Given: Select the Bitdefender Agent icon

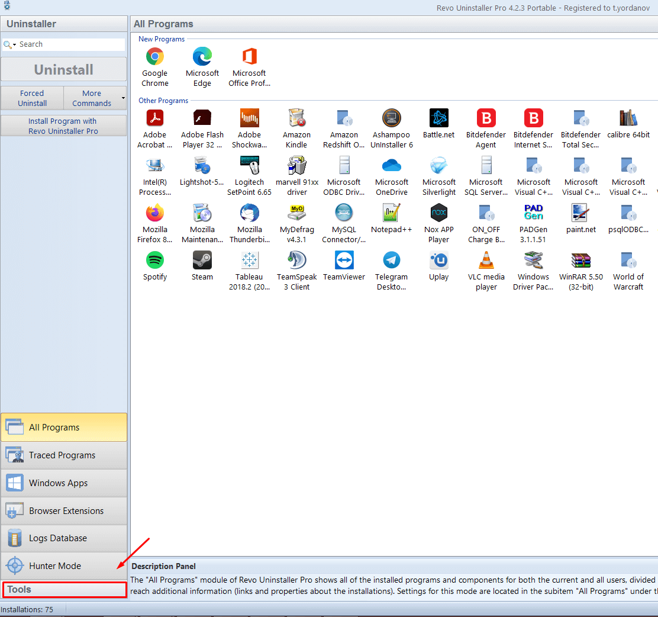Looking at the screenshot, I should coord(486,118).
